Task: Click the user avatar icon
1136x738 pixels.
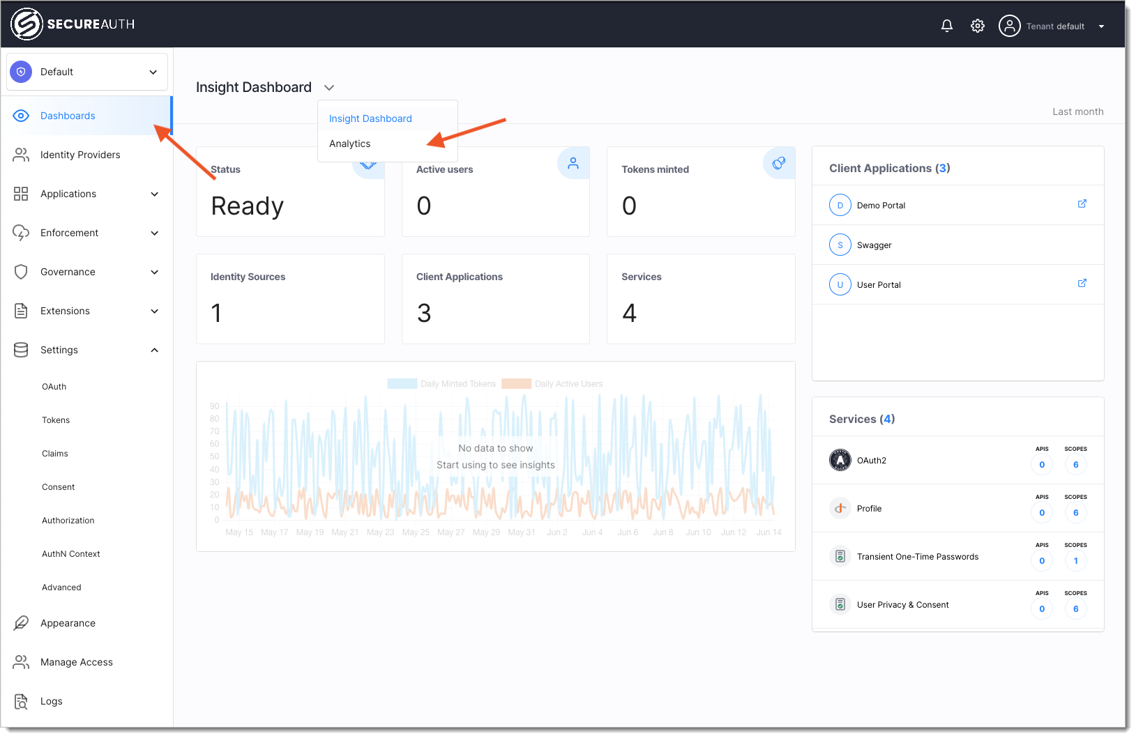Action: click(1009, 26)
